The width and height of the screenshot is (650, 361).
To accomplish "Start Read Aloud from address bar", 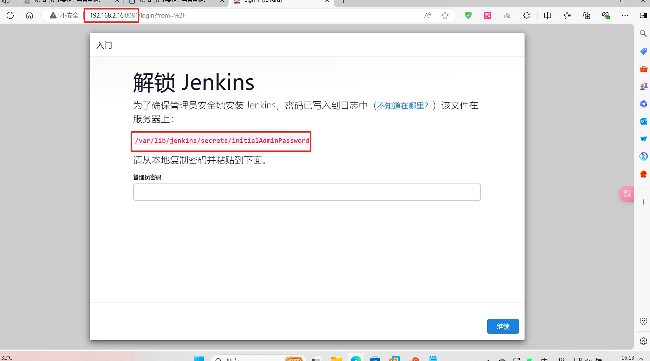I will 428,15.
